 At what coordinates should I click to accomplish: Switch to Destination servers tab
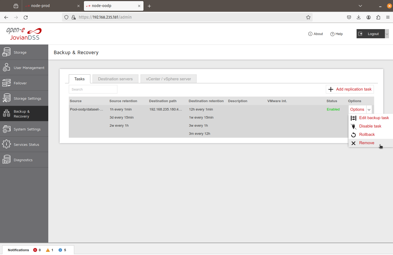coord(115,79)
